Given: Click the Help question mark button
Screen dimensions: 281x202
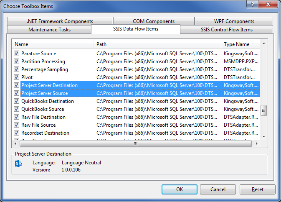Looking at the screenshot, I should (253, 4).
